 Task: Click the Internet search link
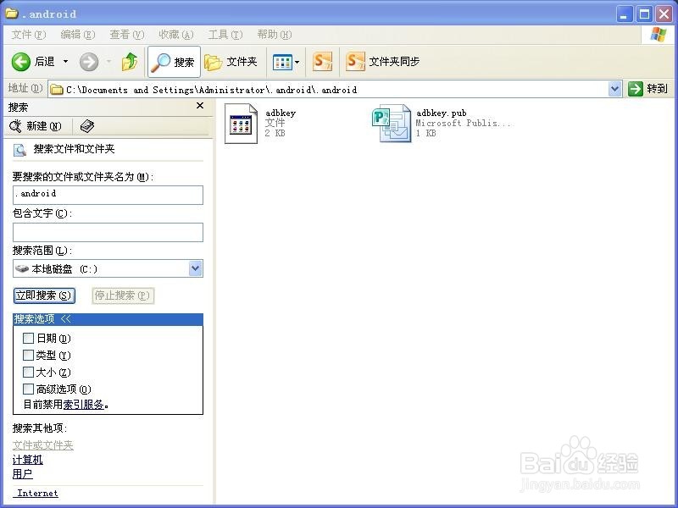[x=36, y=494]
